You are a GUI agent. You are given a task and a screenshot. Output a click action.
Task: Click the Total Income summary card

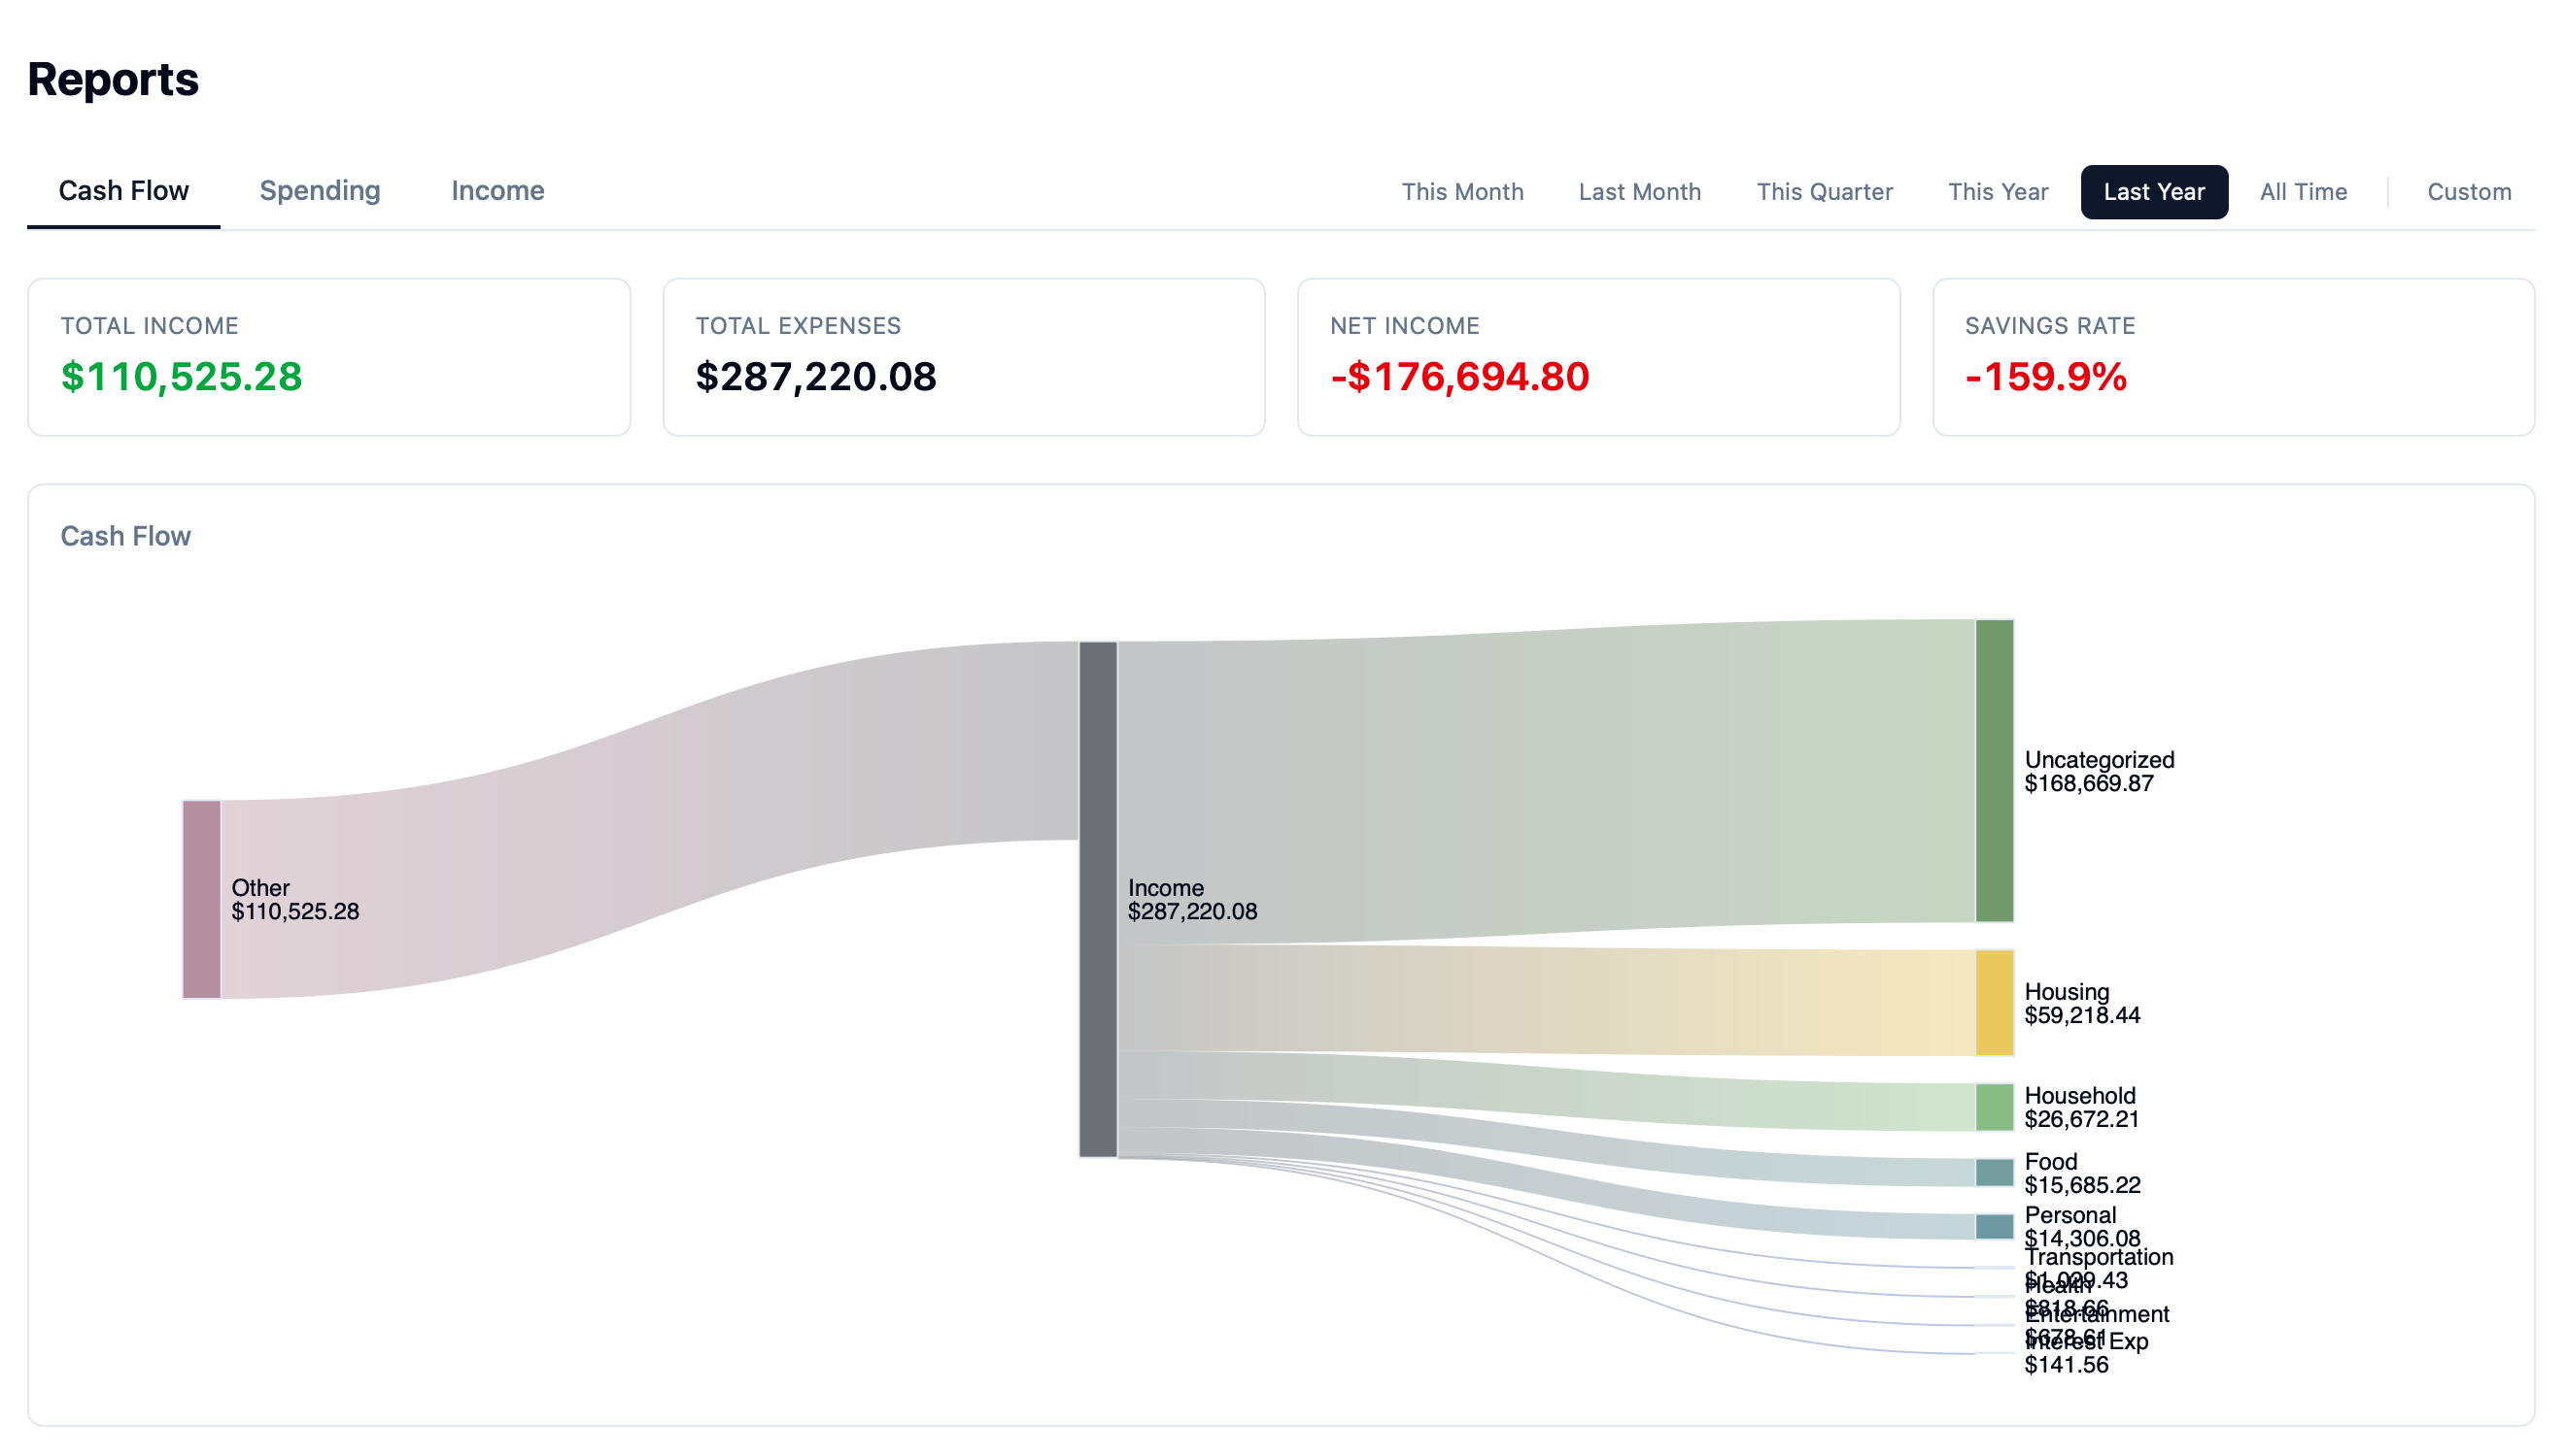point(328,357)
